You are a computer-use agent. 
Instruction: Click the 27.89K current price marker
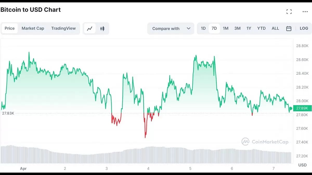(302, 108)
